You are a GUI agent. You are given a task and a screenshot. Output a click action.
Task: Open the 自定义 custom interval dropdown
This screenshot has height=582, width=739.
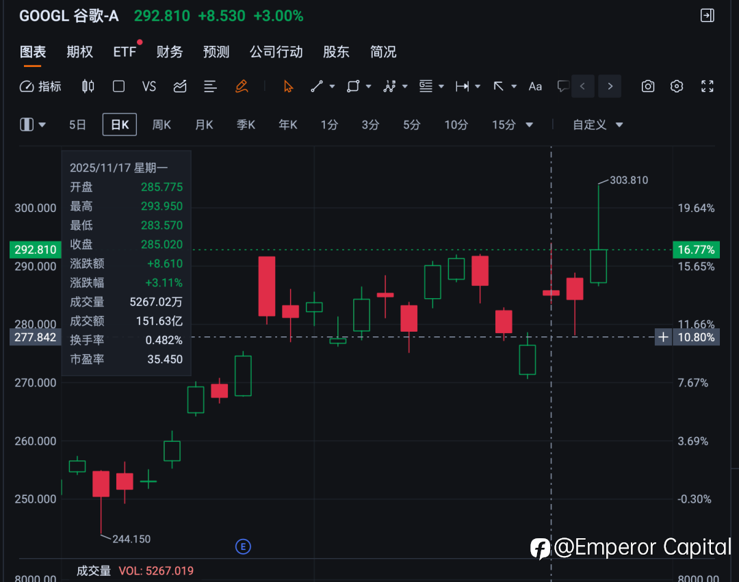(597, 124)
